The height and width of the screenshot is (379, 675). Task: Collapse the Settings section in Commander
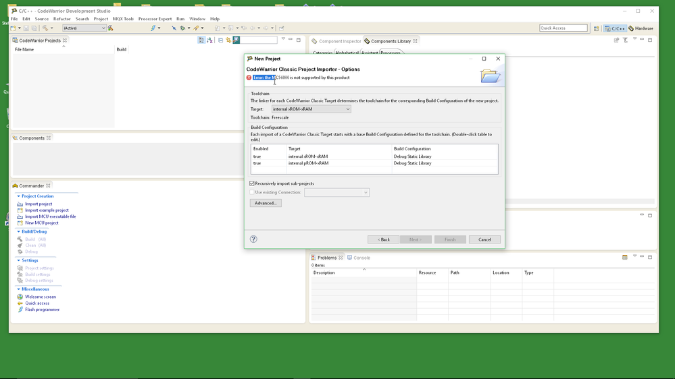[x=18, y=260]
